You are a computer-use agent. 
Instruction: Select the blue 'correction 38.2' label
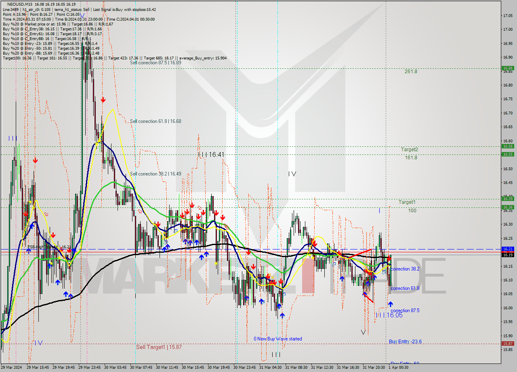tap(405, 269)
